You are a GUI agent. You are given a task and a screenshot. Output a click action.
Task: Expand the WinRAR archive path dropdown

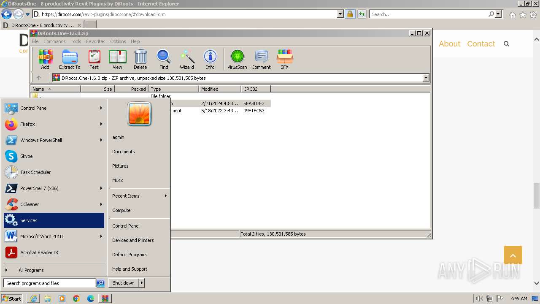pos(426,78)
